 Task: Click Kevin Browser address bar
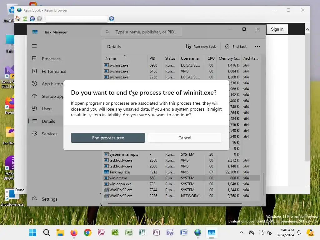pyautogui.click(x=76, y=19)
